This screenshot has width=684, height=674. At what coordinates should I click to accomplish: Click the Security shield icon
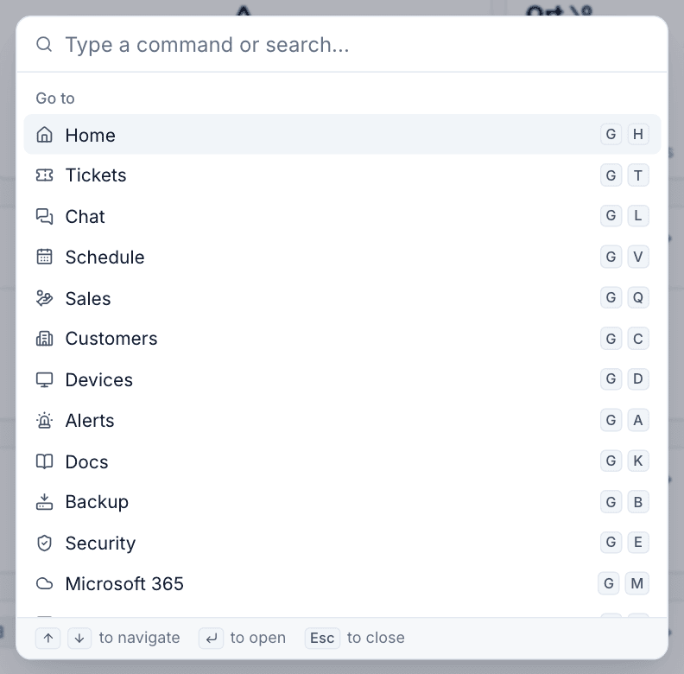coord(44,543)
